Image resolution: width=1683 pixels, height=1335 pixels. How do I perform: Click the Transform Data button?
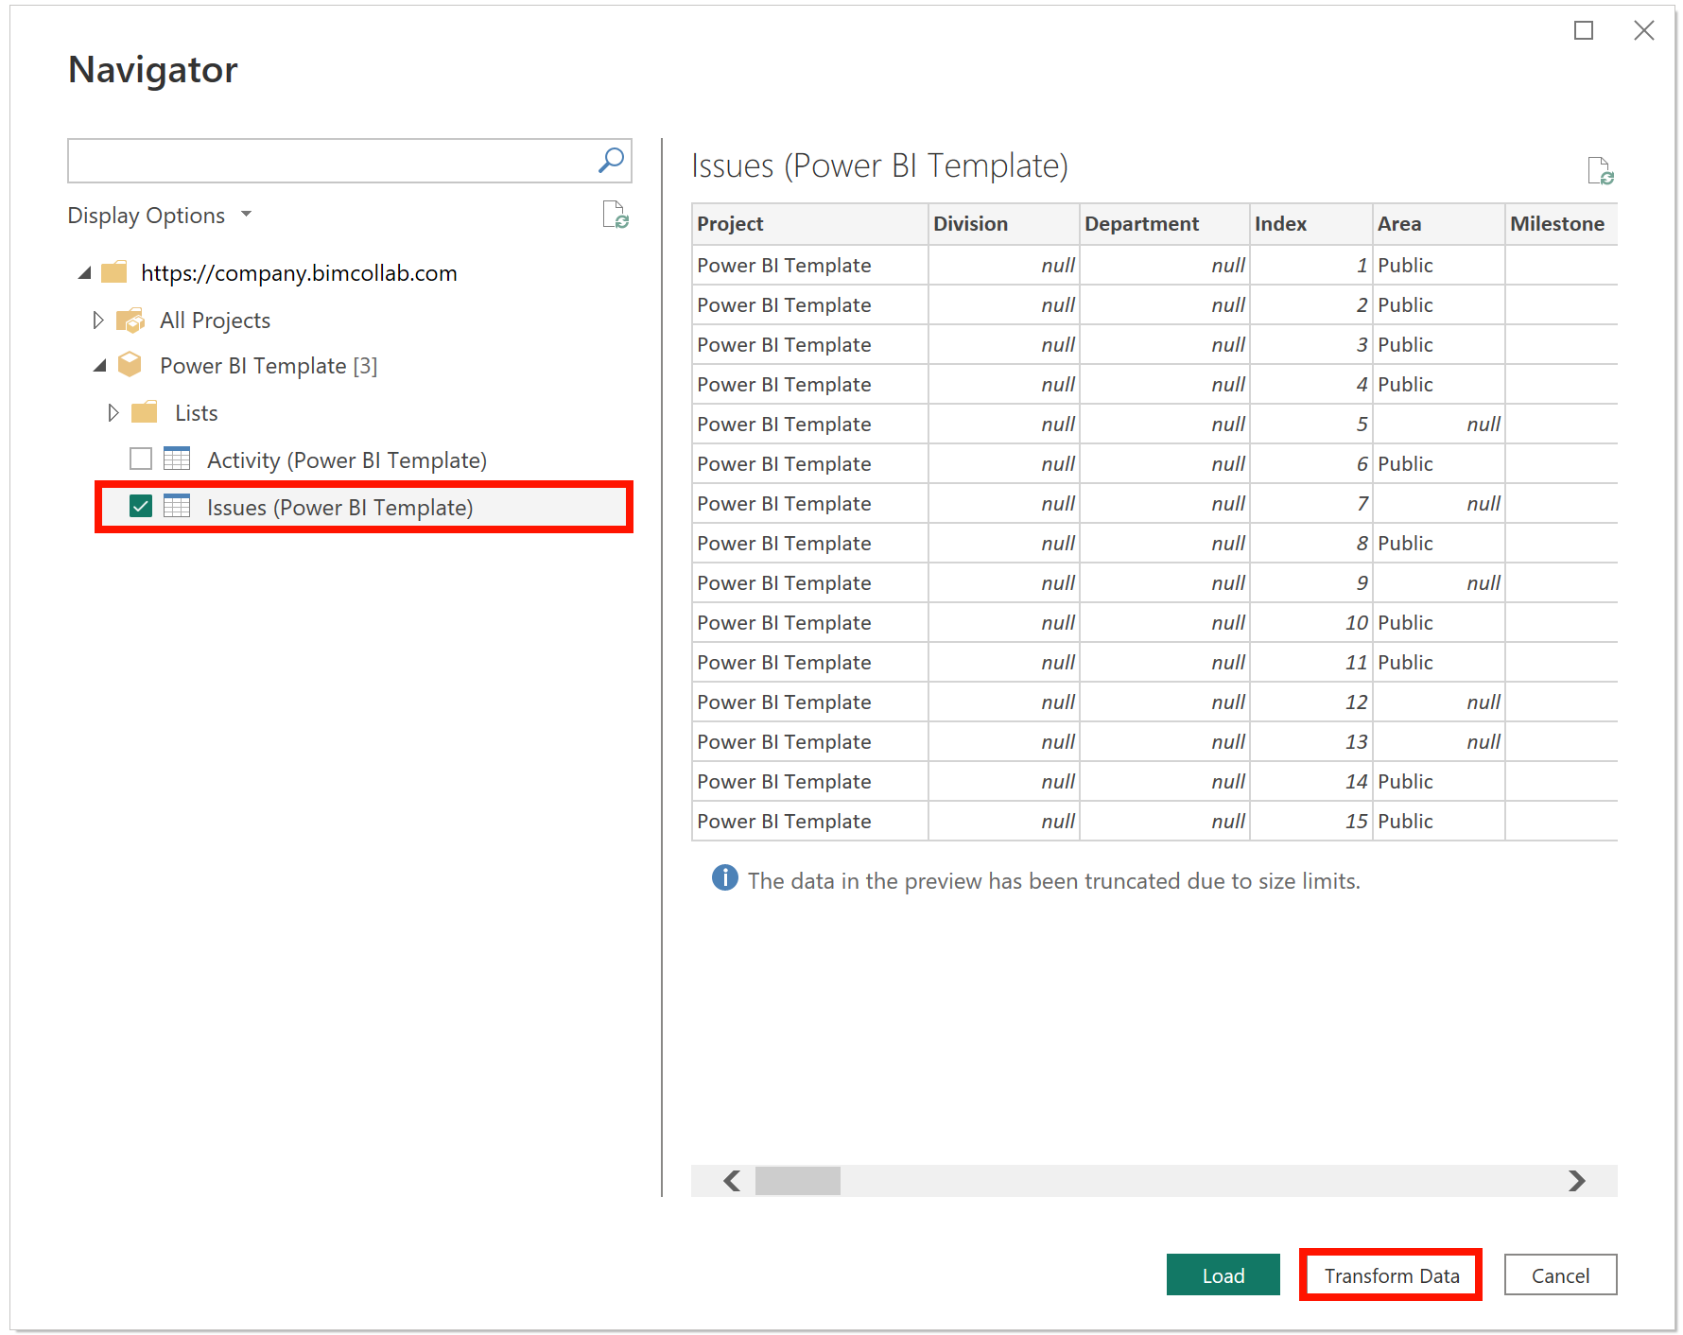tap(1391, 1275)
